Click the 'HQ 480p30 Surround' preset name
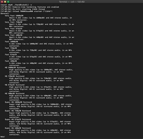143x139 pixels. click(14, 93)
